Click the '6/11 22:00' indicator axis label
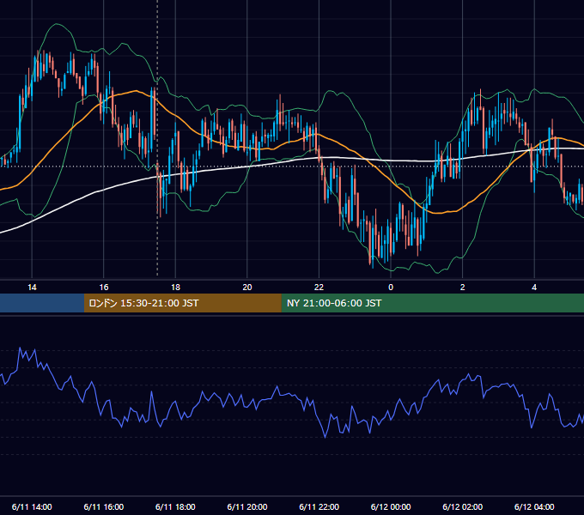The height and width of the screenshot is (515, 584). click(x=319, y=506)
